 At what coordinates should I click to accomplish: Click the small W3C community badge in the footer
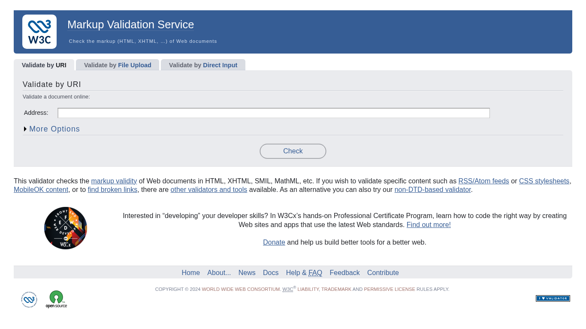tap(29, 299)
